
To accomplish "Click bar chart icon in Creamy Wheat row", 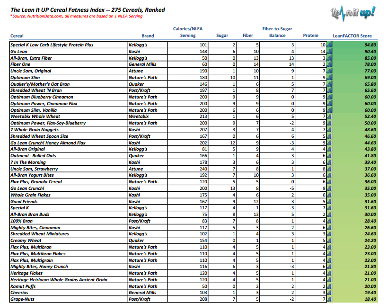I will (329, 240).
